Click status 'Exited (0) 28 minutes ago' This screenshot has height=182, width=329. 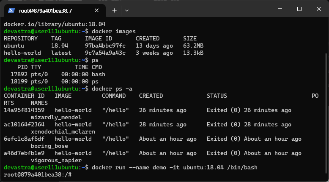coord(249,125)
